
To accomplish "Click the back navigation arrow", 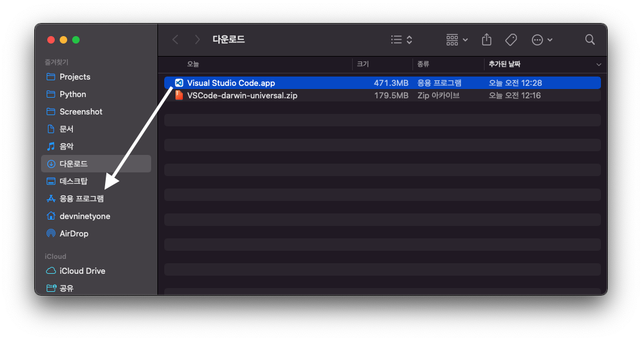I will [175, 40].
